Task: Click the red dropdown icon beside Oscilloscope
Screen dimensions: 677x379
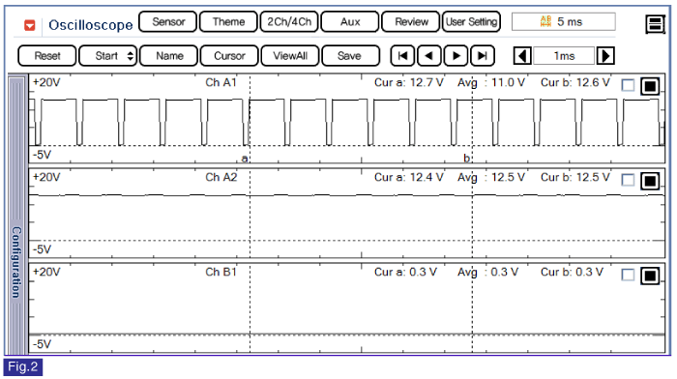Action: tap(29, 25)
